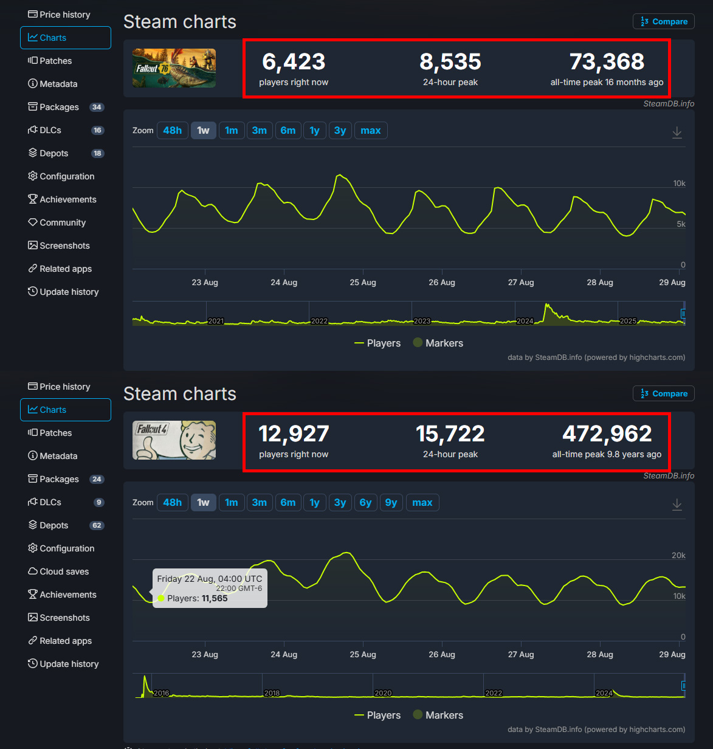
Task: Click the Compare button beside the Fallout 4 header
Action: click(x=664, y=393)
